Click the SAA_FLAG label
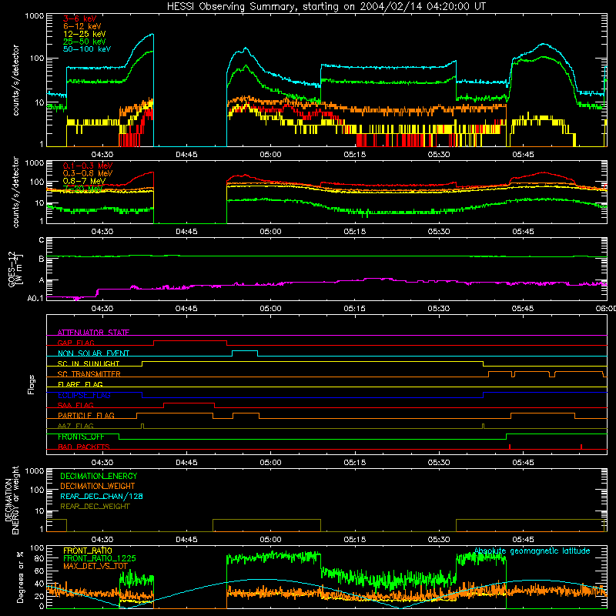Screen dimensions: 616x616 75,405
